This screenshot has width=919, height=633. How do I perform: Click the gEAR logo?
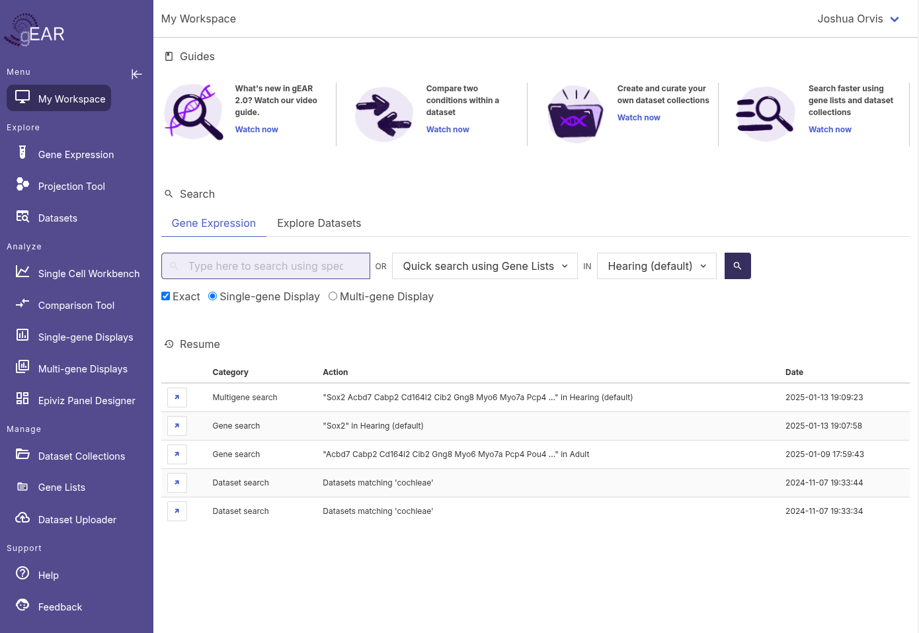click(x=34, y=31)
